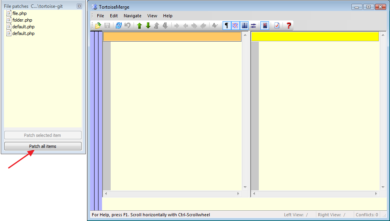The width and height of the screenshot is (390, 221).
Task: Click left pane horizontal scroll left arrow
Action: pos(106,194)
